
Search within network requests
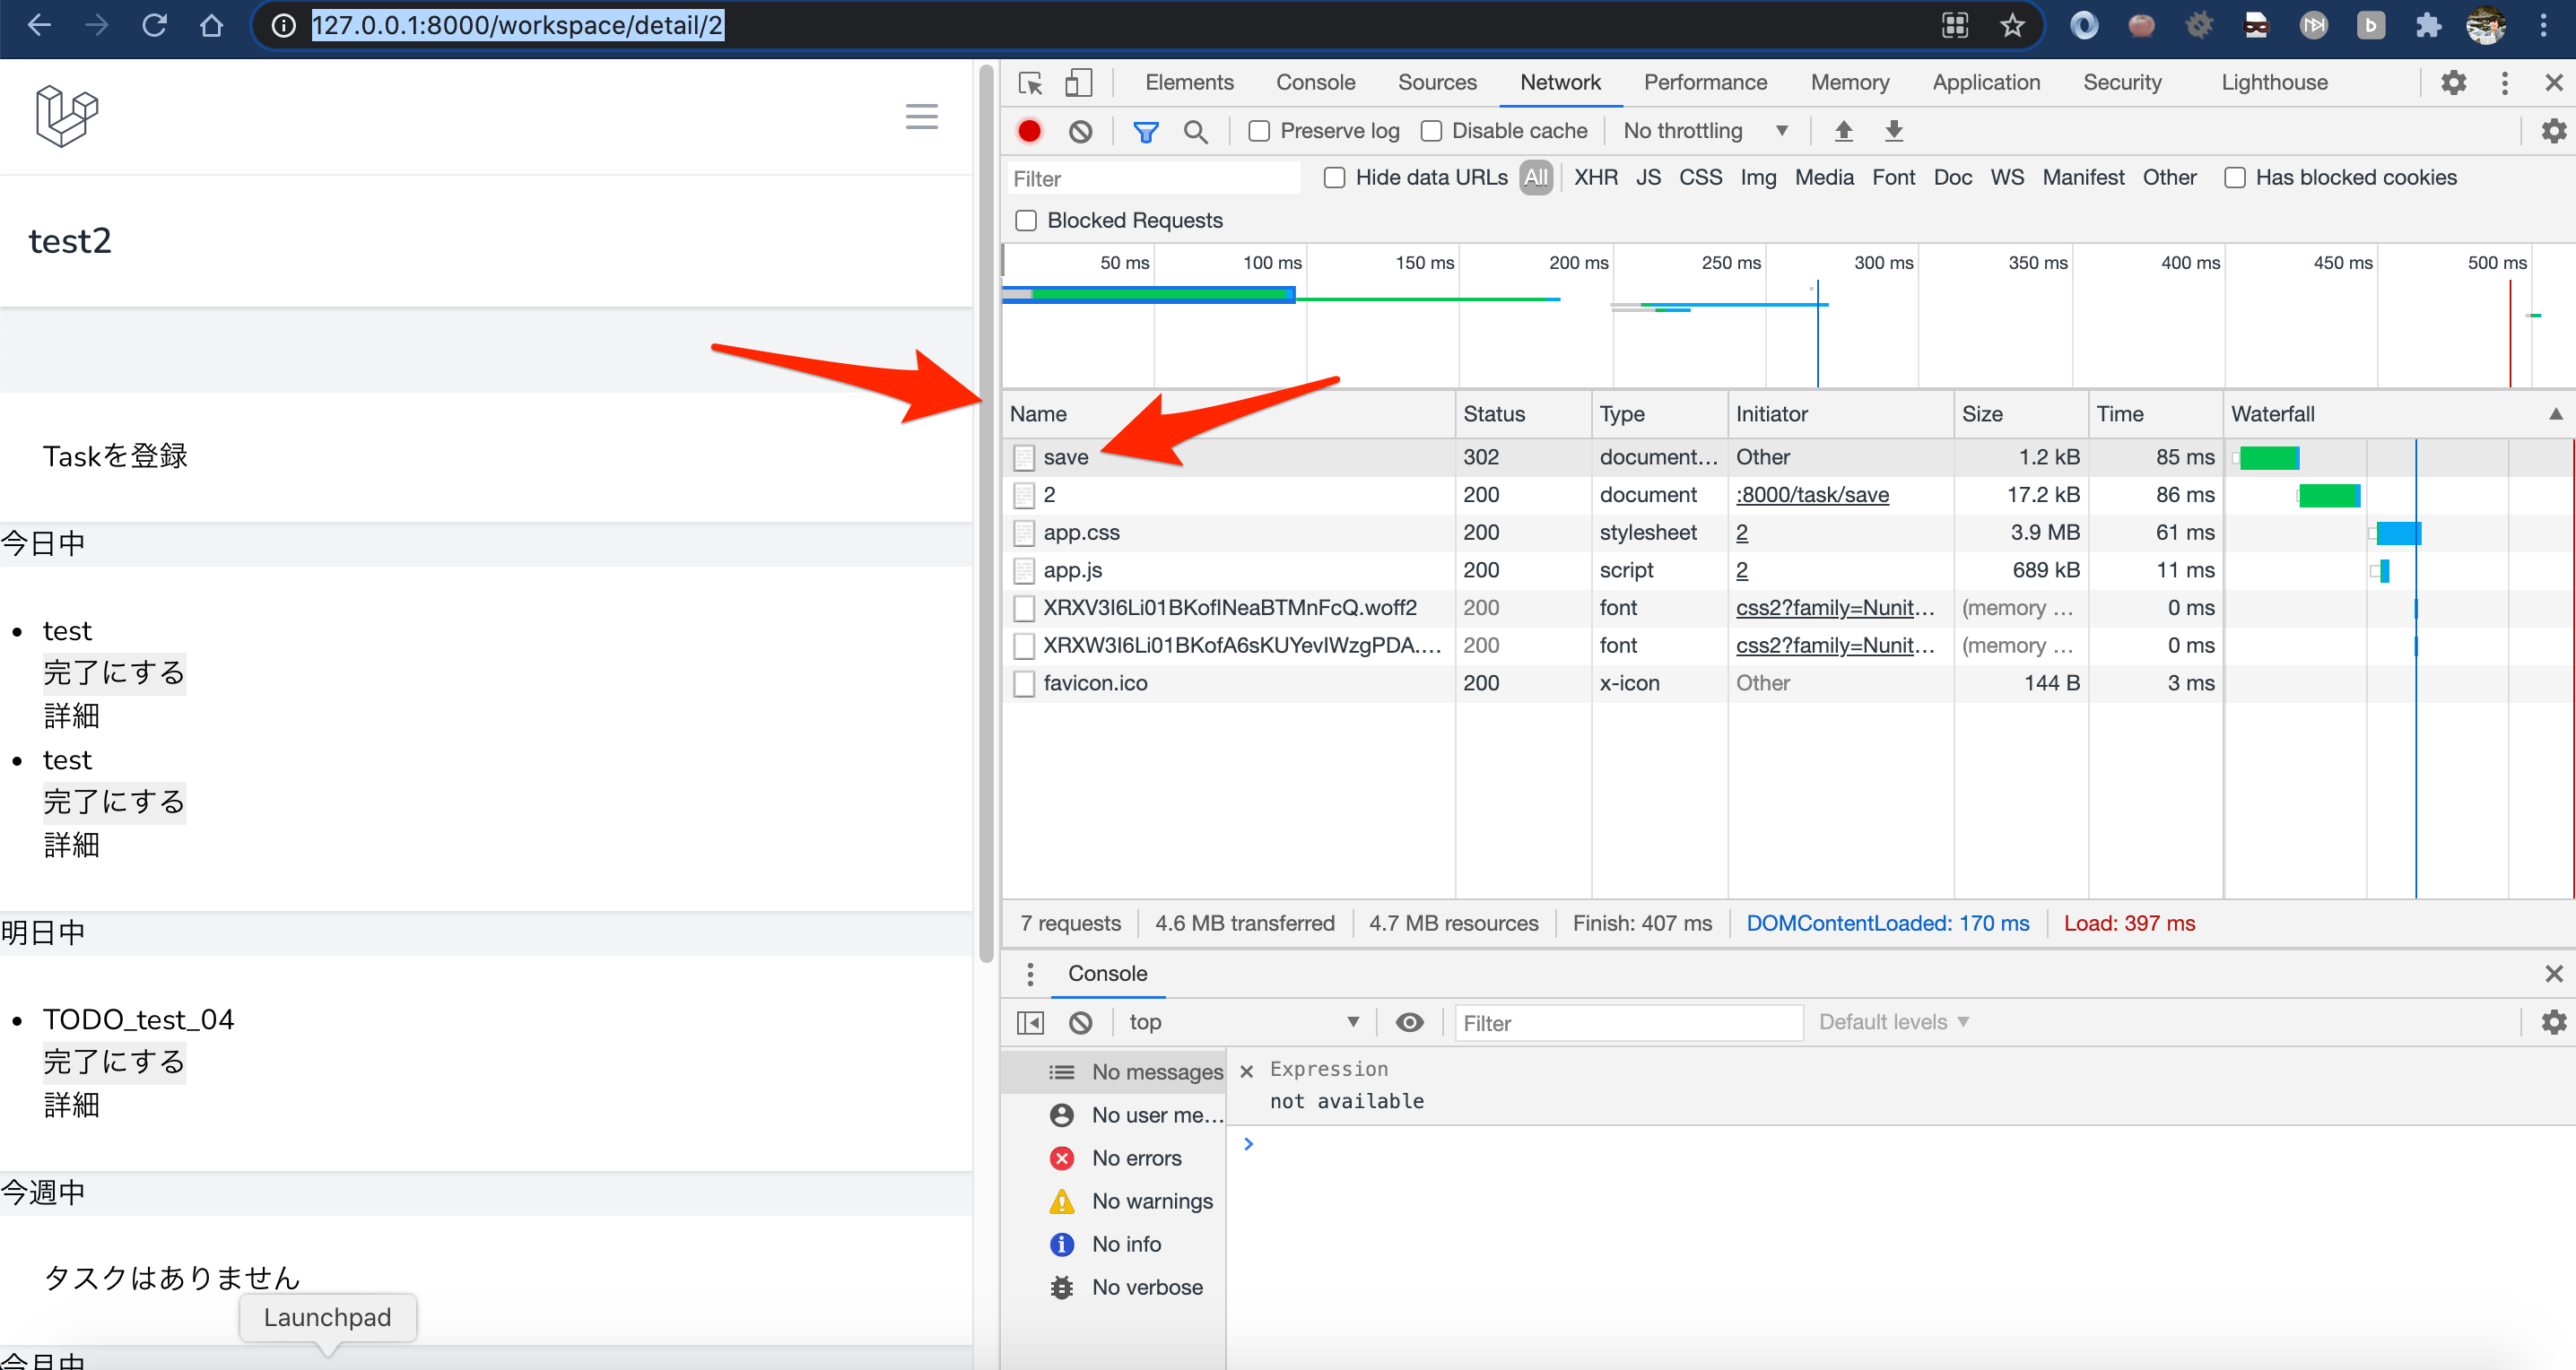click(1196, 131)
